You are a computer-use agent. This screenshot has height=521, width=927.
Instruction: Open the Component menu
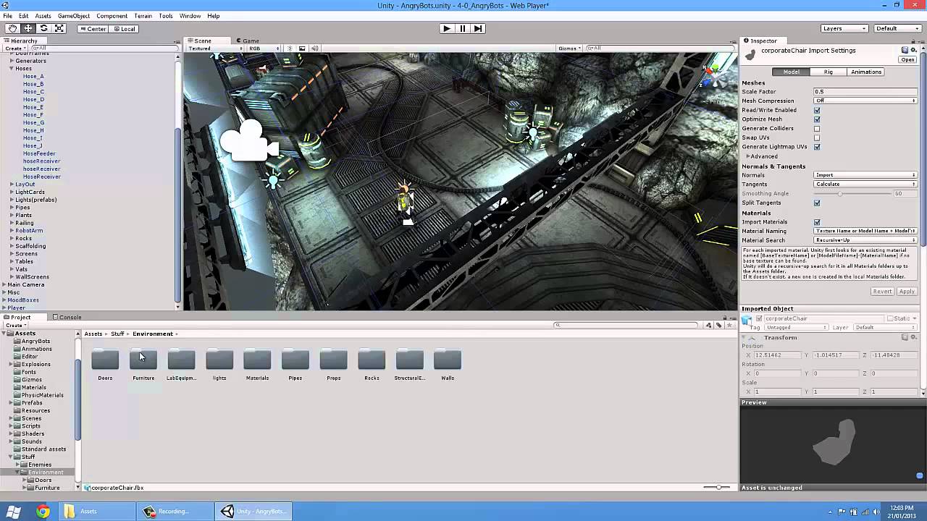[112, 16]
